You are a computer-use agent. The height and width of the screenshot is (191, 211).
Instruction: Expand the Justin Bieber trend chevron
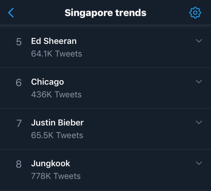199,122
